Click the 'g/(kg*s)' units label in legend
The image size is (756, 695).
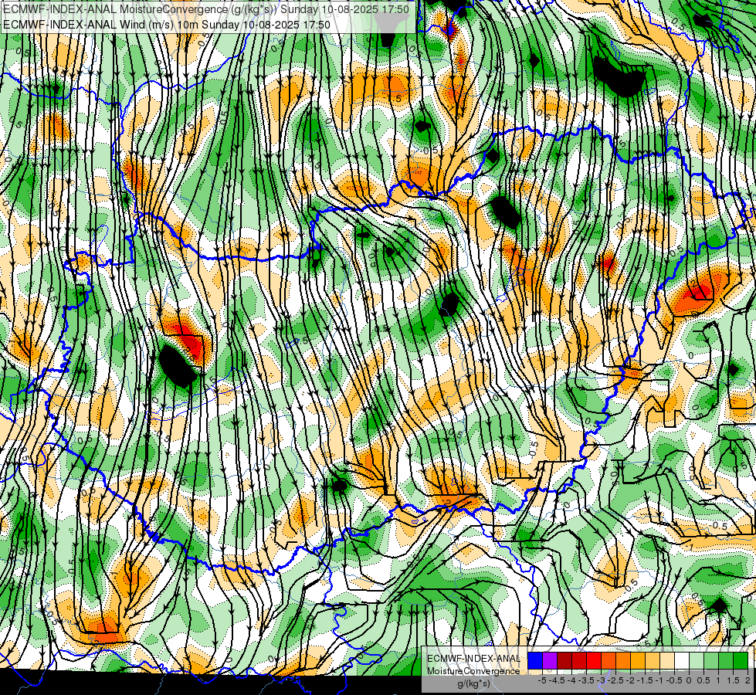(x=473, y=683)
